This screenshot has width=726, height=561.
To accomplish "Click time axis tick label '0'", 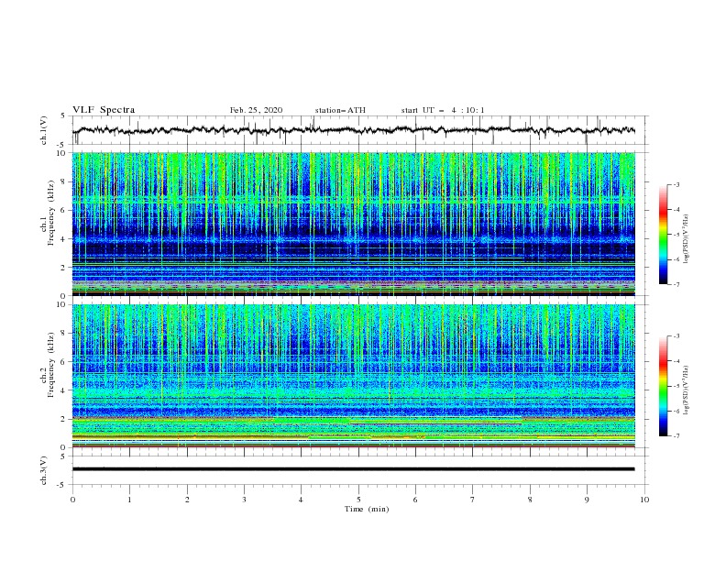I will [72, 500].
